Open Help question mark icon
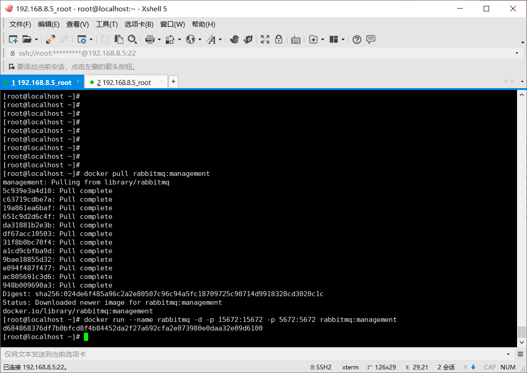 [357, 39]
